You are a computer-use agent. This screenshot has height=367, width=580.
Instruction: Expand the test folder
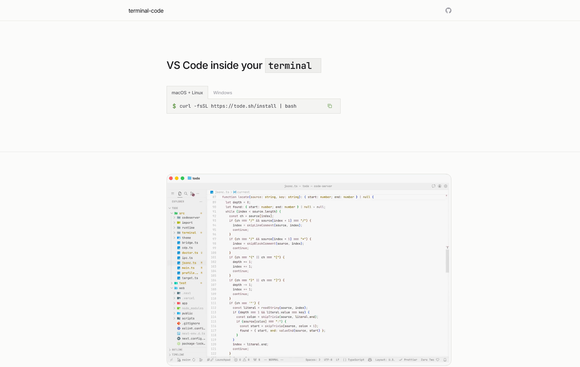pyautogui.click(x=172, y=283)
